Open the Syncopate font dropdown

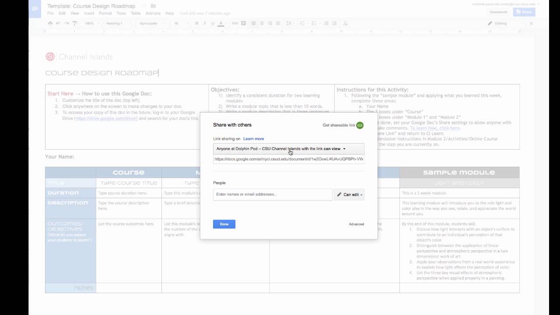[x=152, y=23]
